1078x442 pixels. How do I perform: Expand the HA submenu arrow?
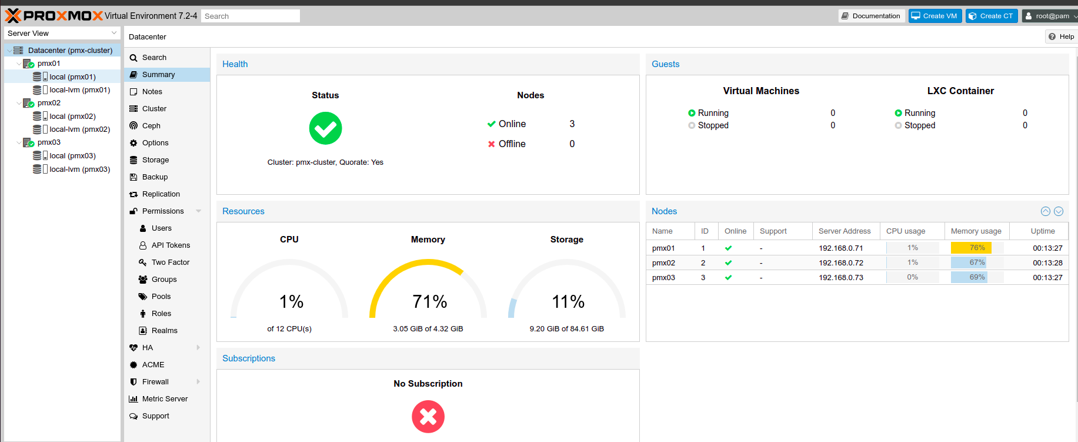(x=199, y=348)
